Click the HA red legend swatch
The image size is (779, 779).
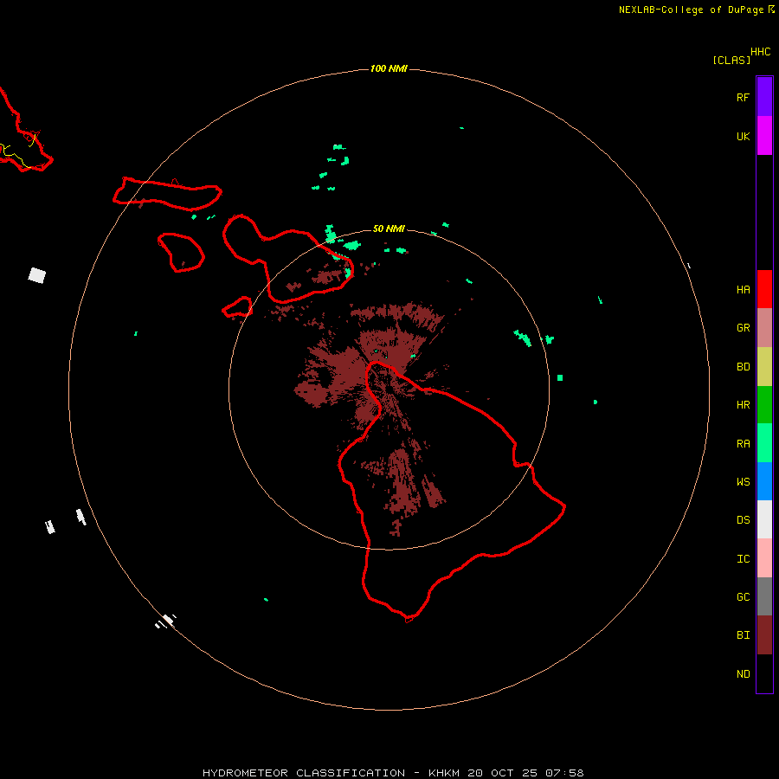click(x=764, y=289)
